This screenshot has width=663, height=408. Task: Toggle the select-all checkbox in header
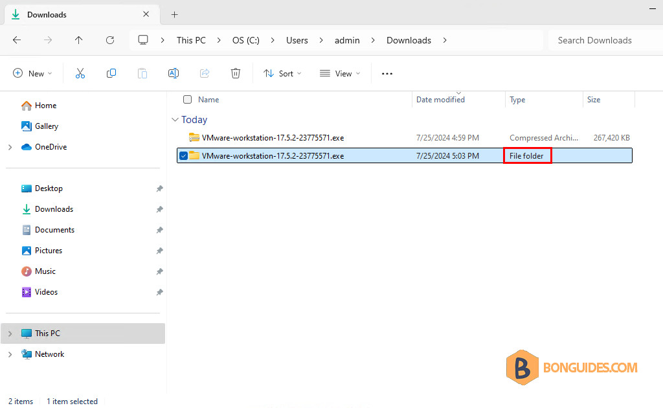coord(187,99)
